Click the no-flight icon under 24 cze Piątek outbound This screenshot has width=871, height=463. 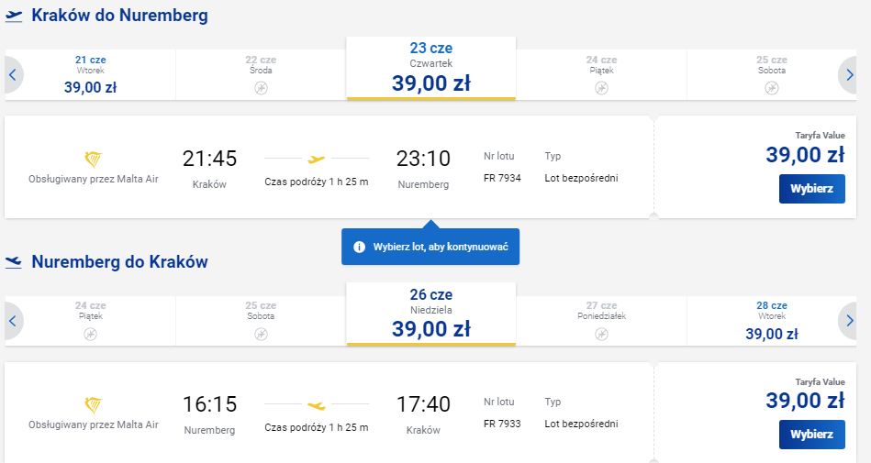pos(601,88)
